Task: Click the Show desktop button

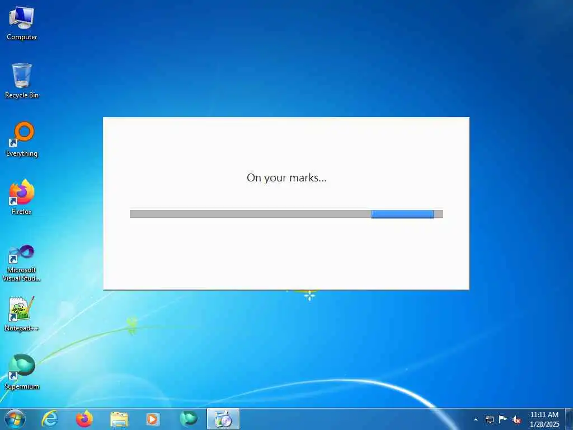Action: point(569,419)
